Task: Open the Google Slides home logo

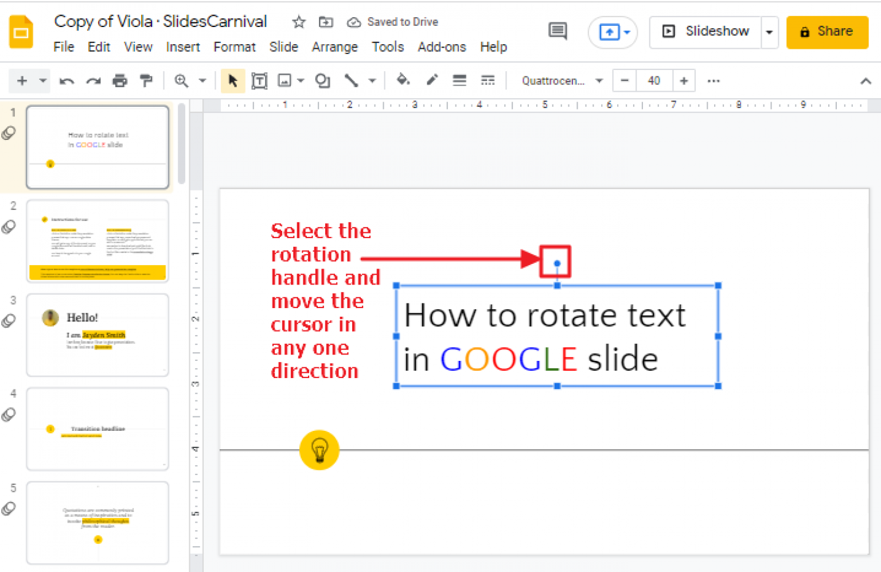Action: [x=21, y=32]
